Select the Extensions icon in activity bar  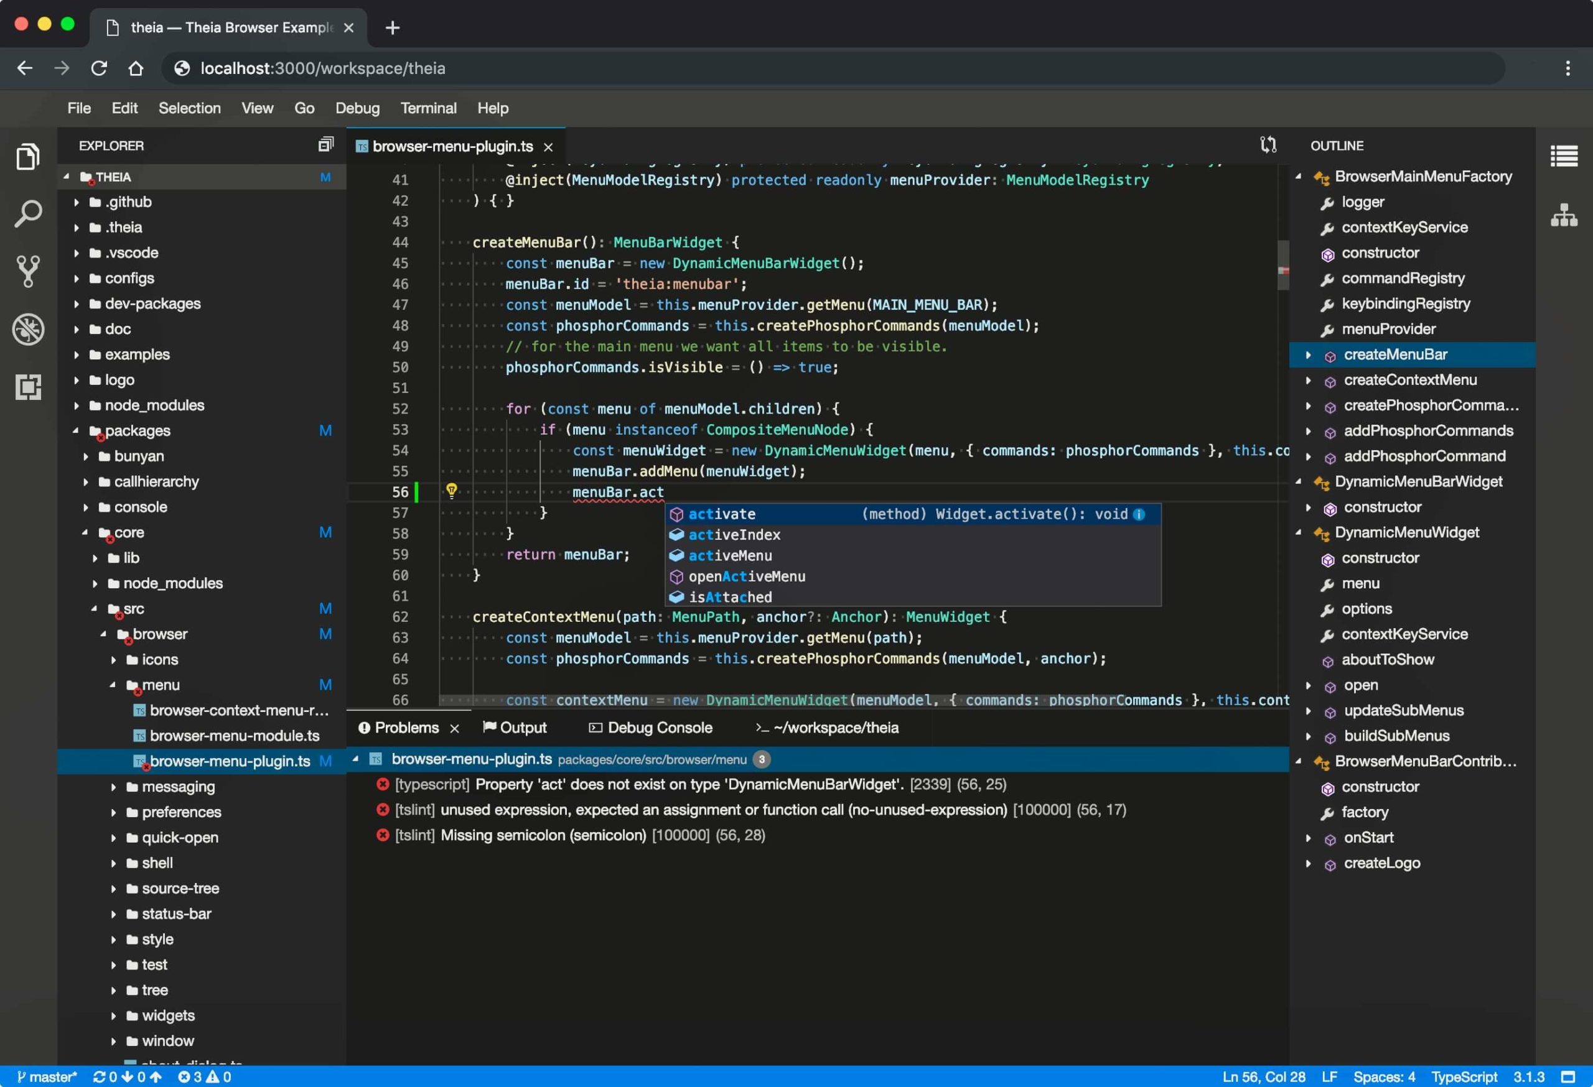click(x=29, y=386)
